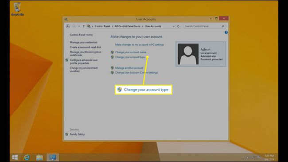Select the Control Panel taskbar button
The width and height of the screenshot is (288, 162).
[53, 158]
